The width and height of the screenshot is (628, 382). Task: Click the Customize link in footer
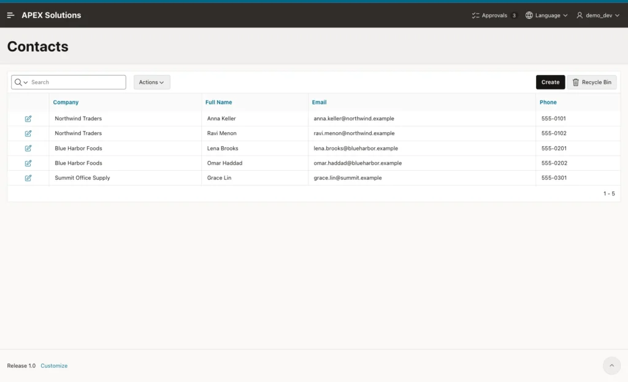pyautogui.click(x=54, y=366)
